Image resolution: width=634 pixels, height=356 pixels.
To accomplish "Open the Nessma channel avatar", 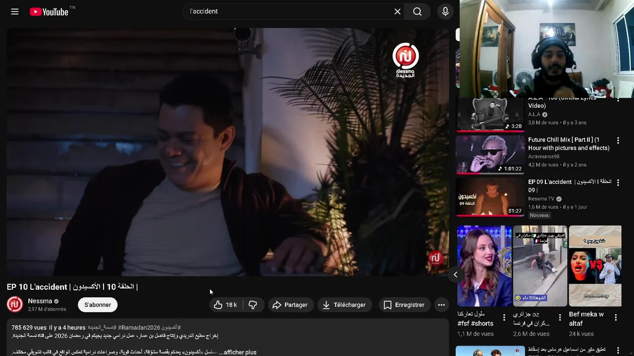I will tap(15, 305).
